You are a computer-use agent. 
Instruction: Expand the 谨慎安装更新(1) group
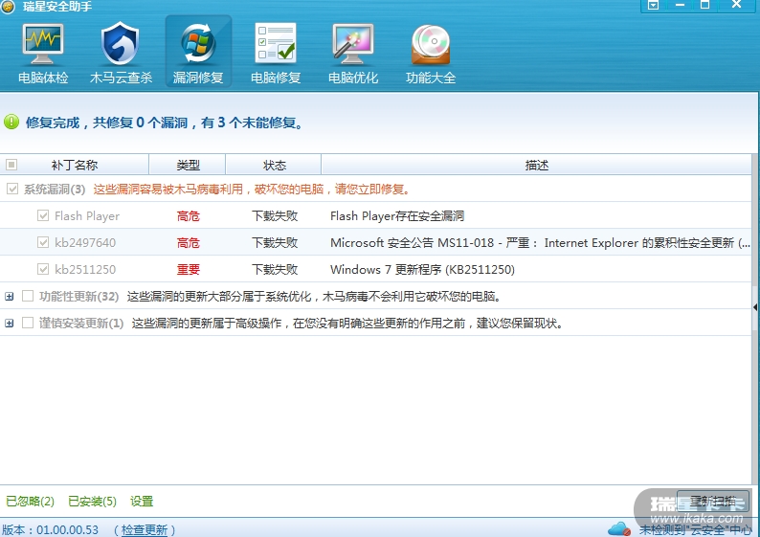pyautogui.click(x=10, y=323)
